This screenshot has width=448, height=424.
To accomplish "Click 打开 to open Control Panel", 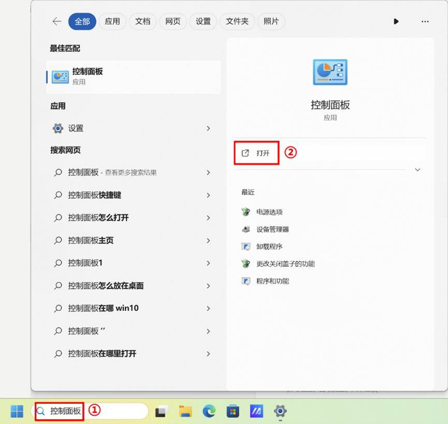I will (x=256, y=153).
